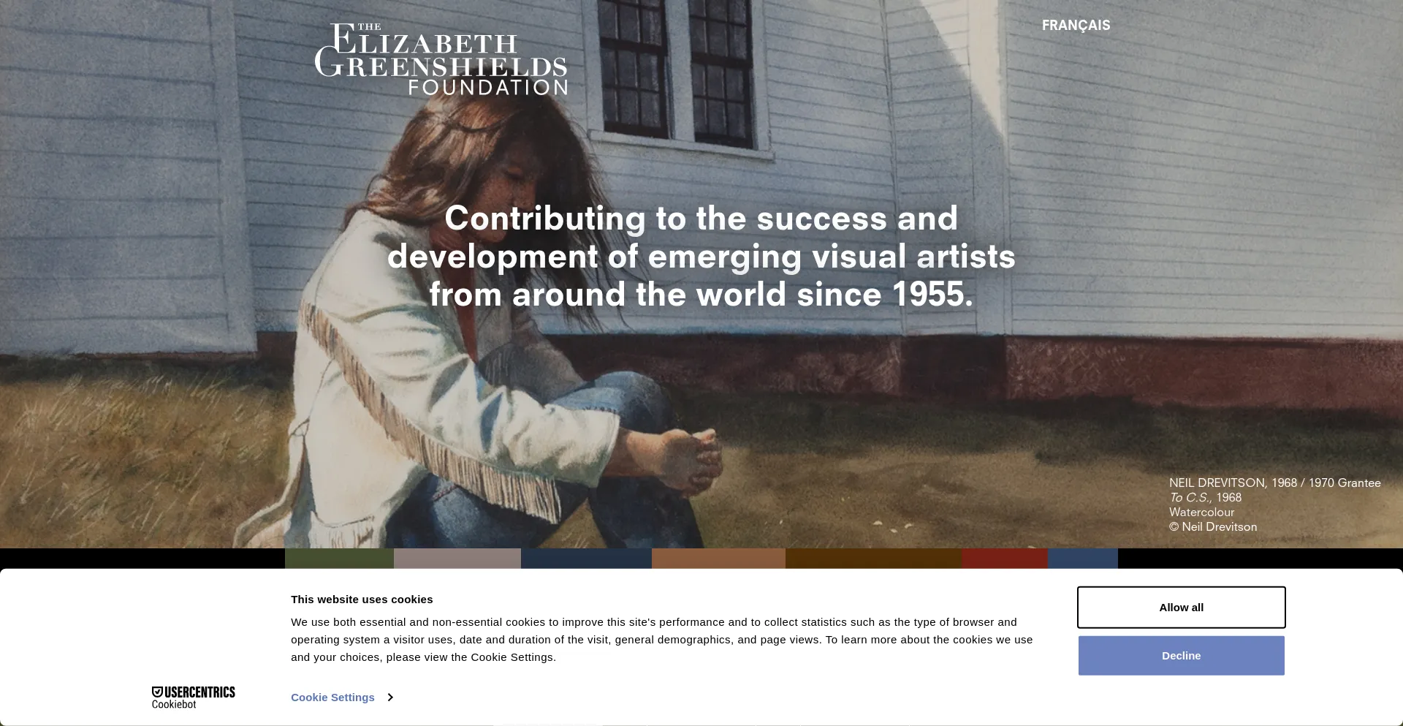1403x726 pixels.
Task: Click the cookie usage description paragraph
Action: coord(661,640)
